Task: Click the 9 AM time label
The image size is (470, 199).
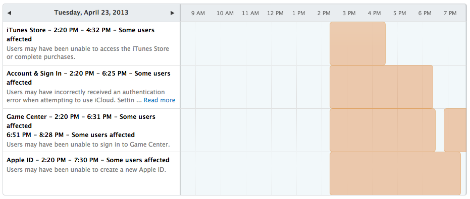Action: (198, 13)
